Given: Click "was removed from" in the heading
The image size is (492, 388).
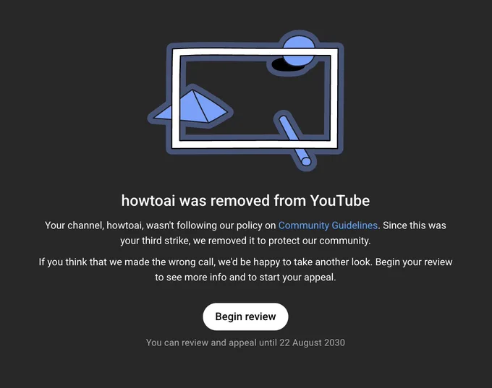Looking at the screenshot, I should (x=242, y=201).
